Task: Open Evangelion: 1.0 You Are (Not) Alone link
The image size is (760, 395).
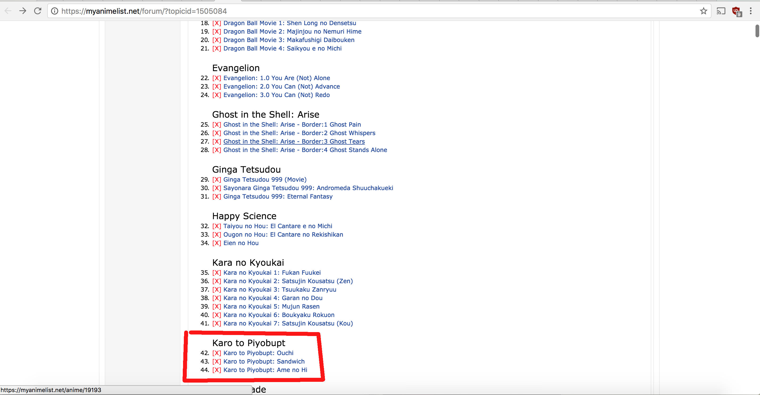Action: click(x=276, y=78)
